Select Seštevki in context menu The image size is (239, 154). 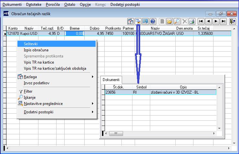tap(57, 44)
